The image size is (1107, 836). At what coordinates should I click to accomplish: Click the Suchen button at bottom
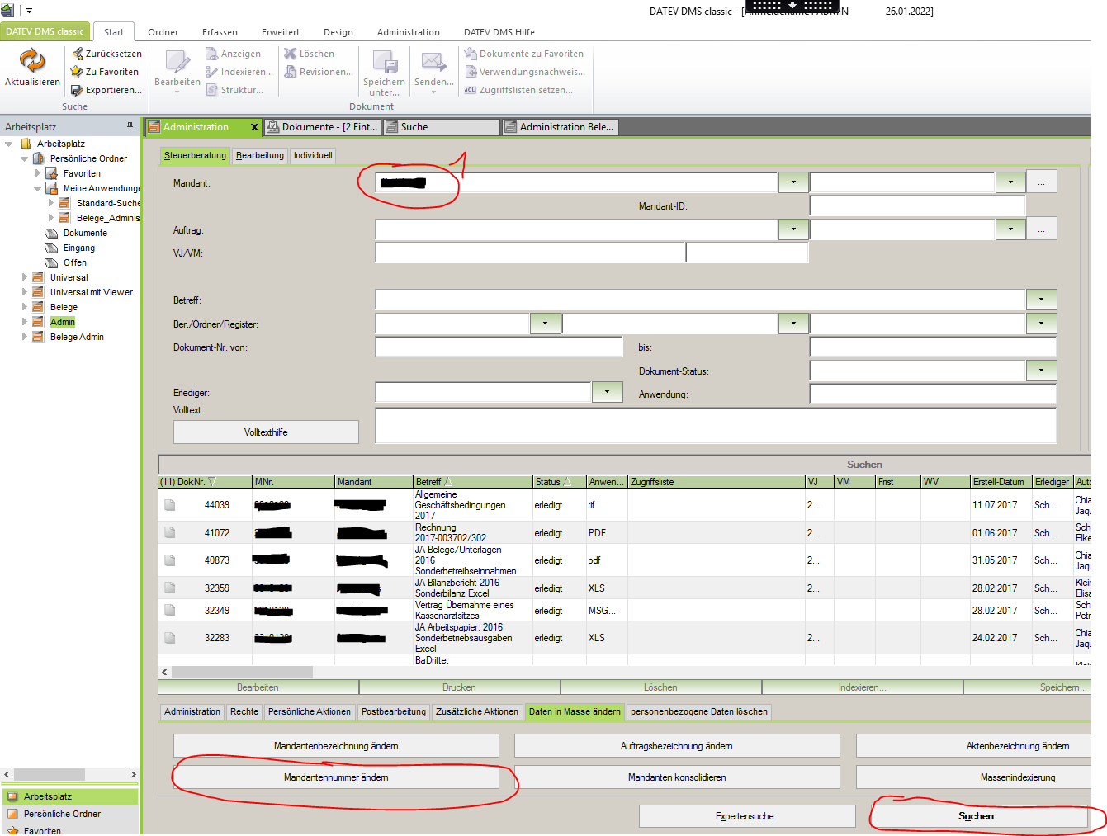click(978, 816)
